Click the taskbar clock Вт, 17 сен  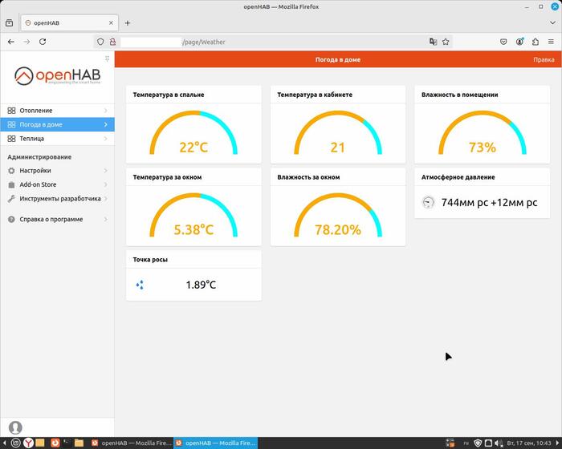click(x=529, y=443)
